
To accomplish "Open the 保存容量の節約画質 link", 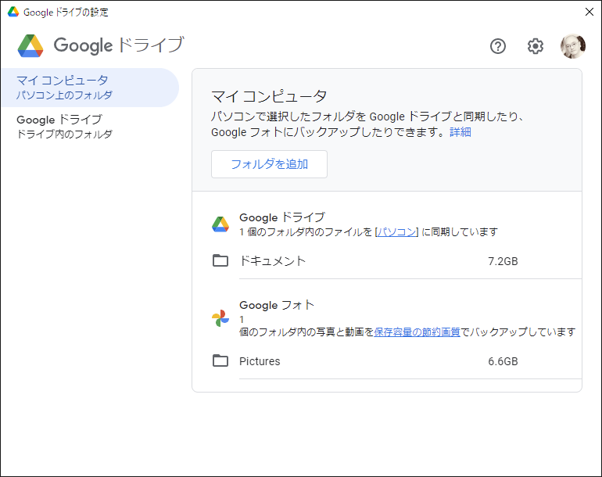I will [x=417, y=332].
